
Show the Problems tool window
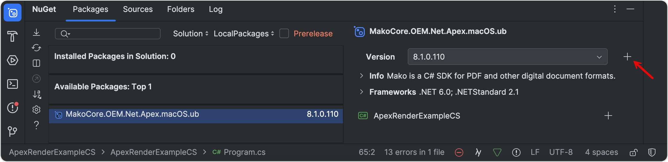(13, 108)
